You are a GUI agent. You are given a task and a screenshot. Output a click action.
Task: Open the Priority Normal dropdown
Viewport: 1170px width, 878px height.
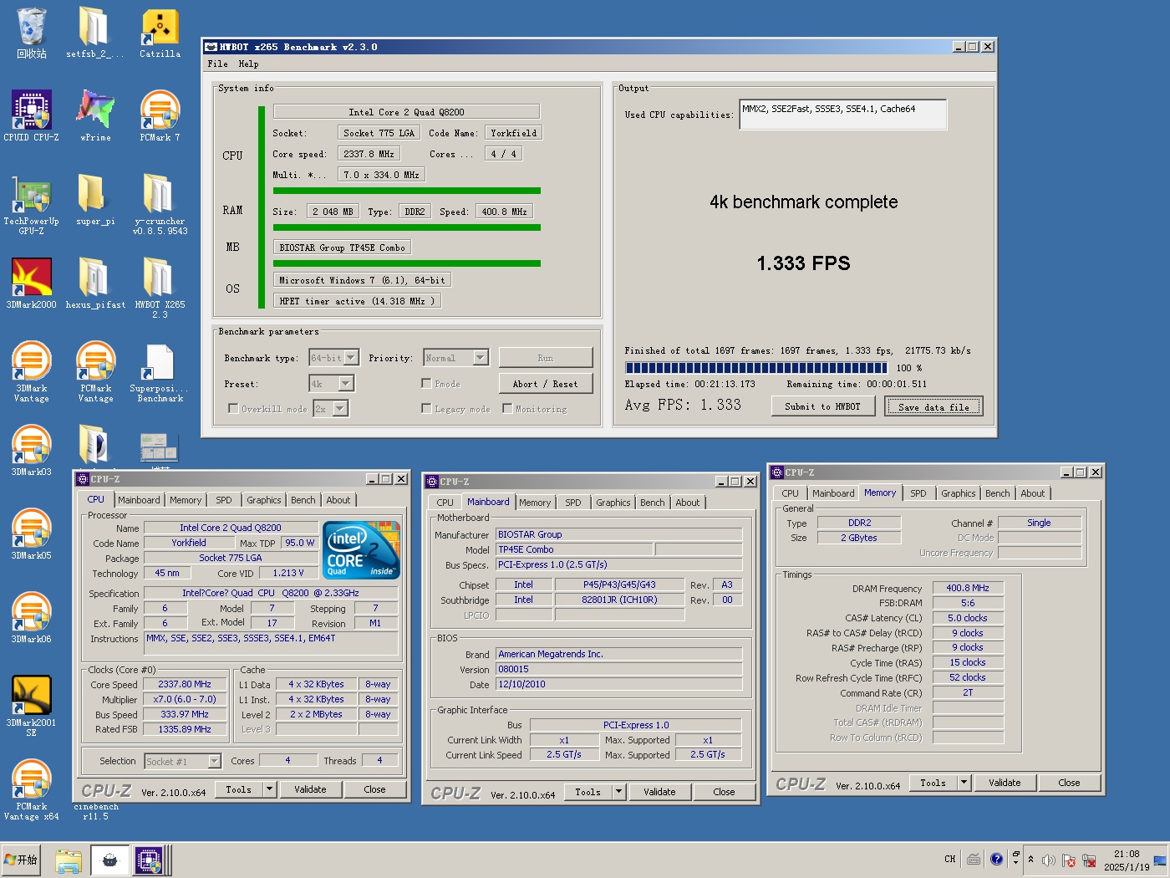pyautogui.click(x=455, y=358)
